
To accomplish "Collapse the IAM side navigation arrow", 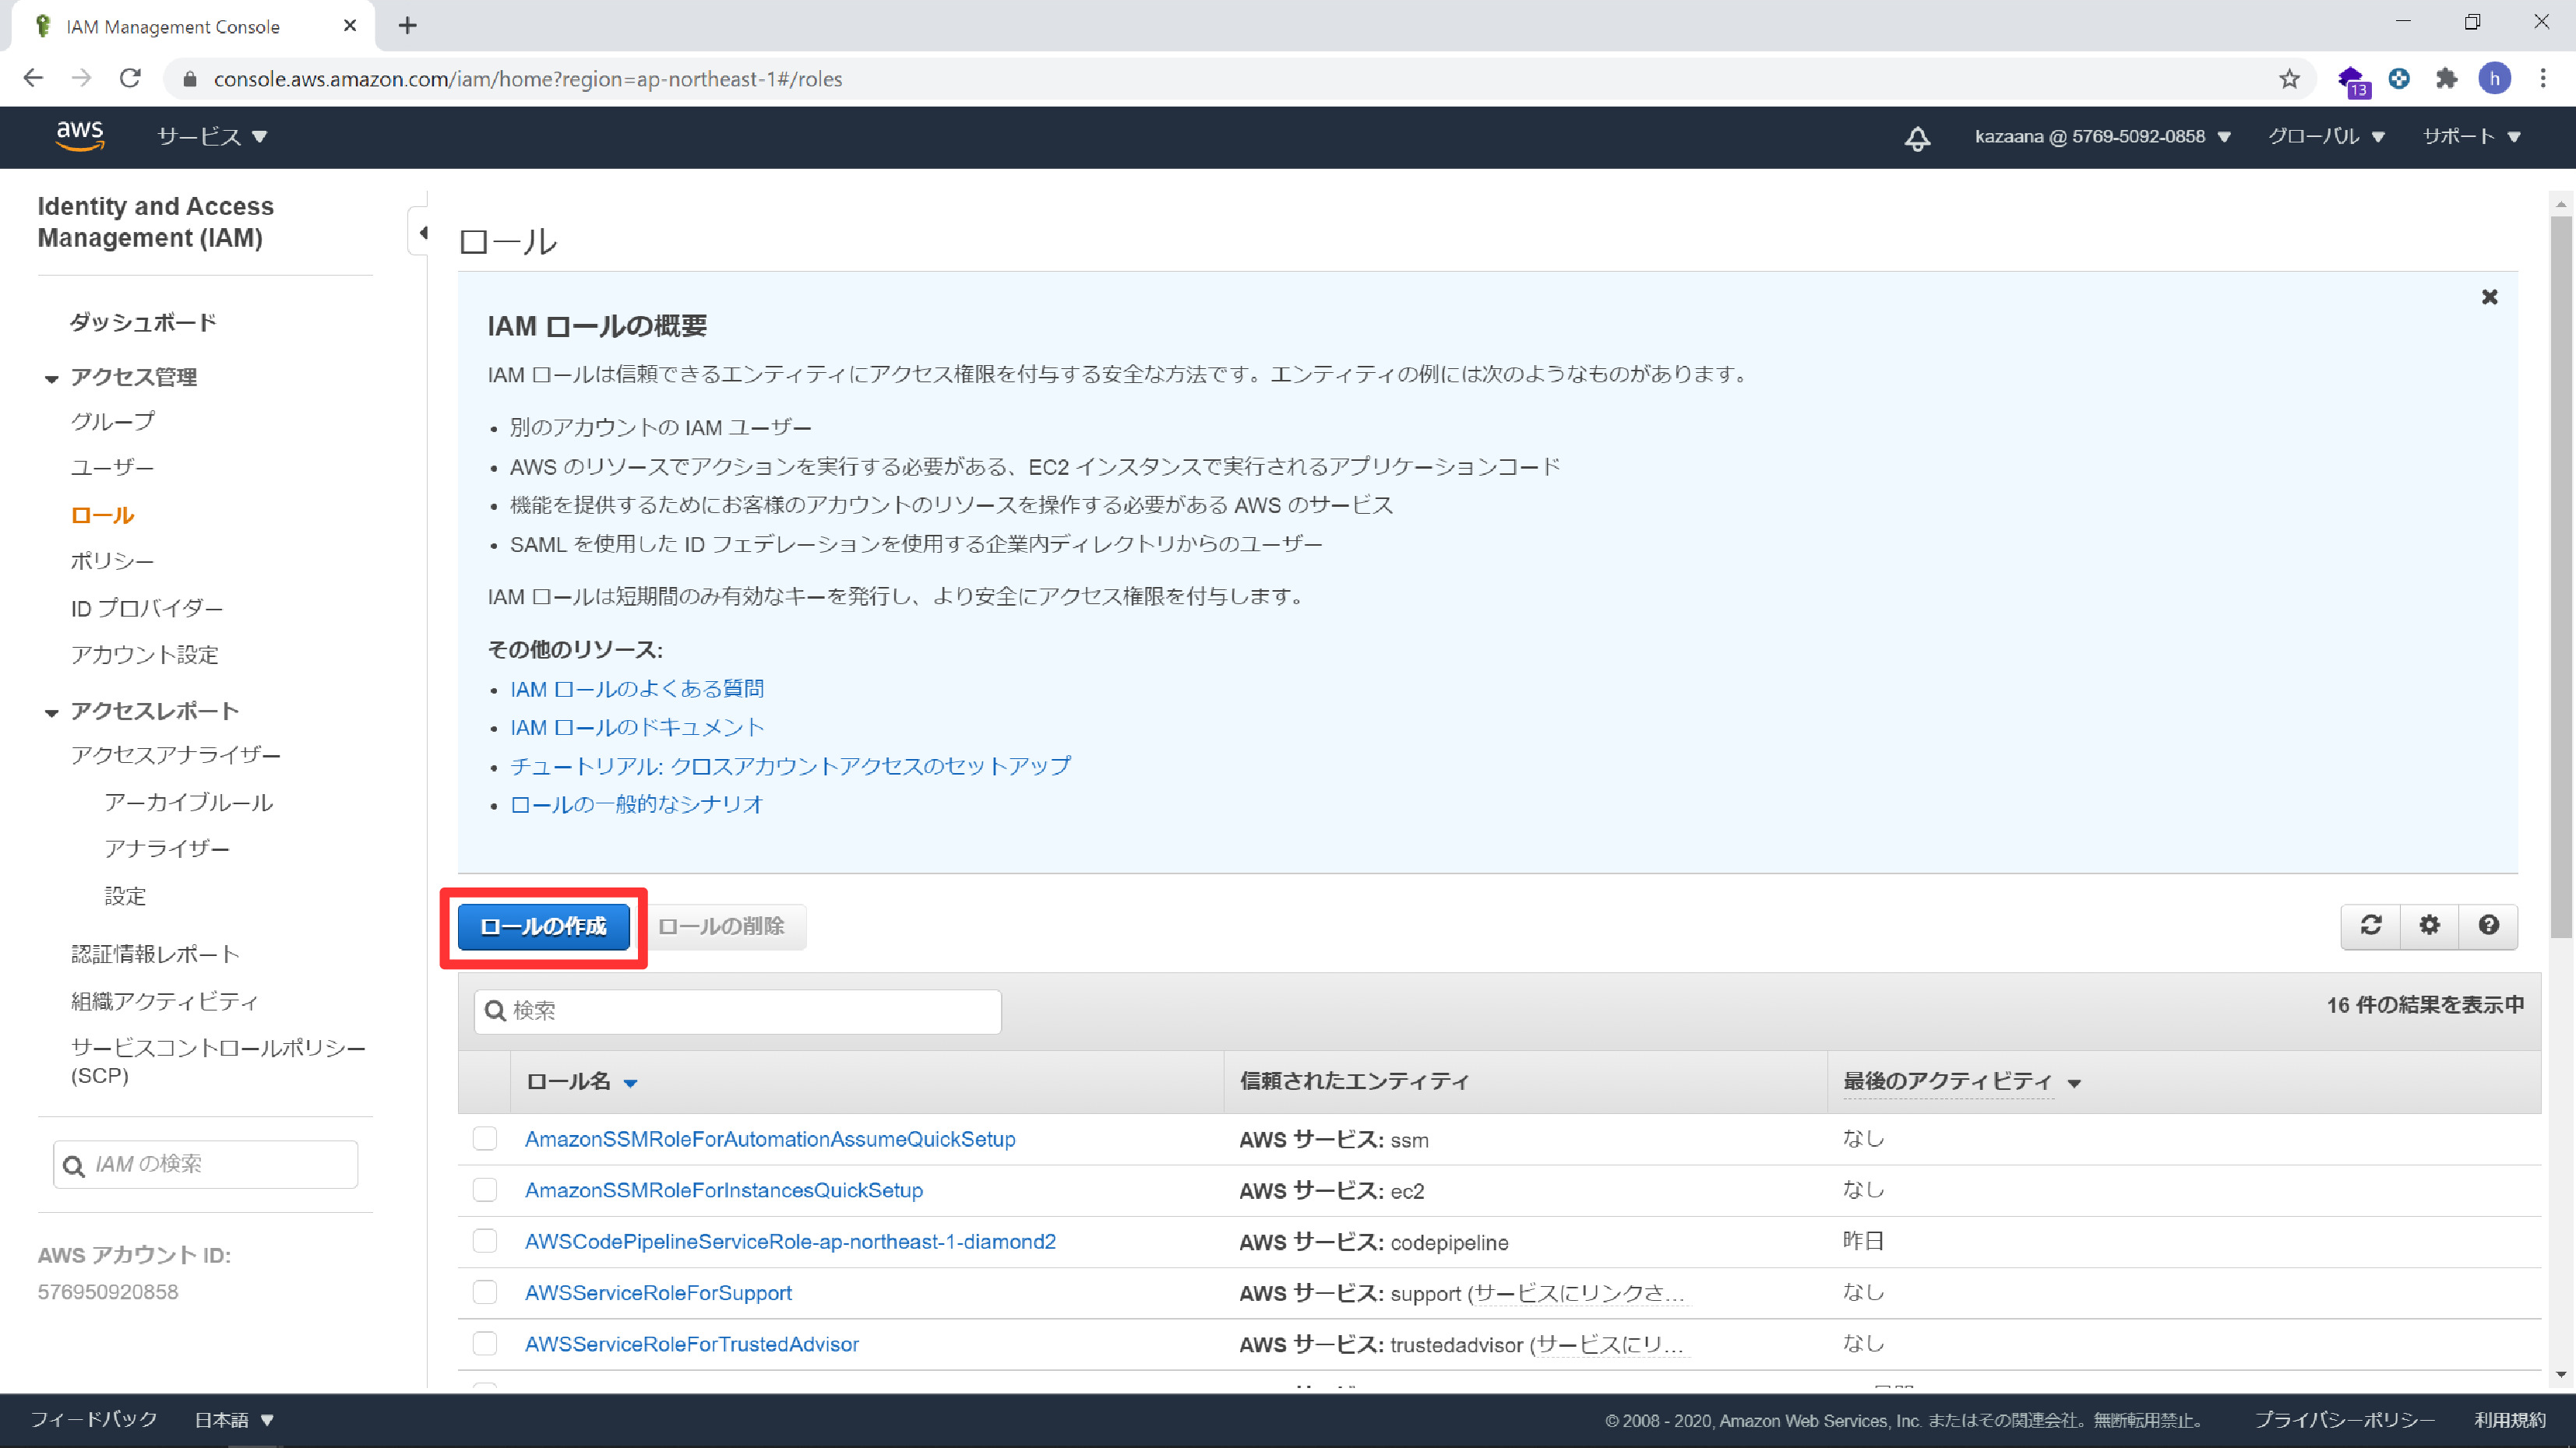I will tap(423, 233).
